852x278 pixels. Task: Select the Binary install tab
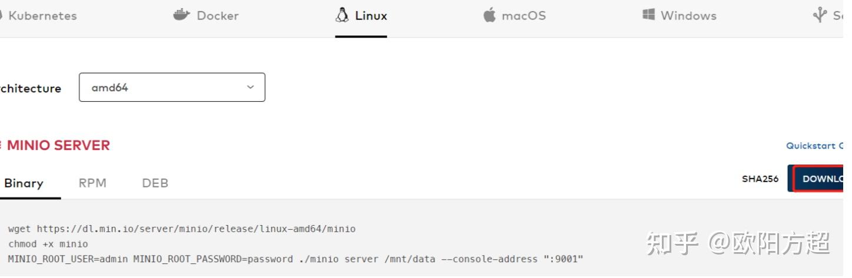tap(24, 183)
